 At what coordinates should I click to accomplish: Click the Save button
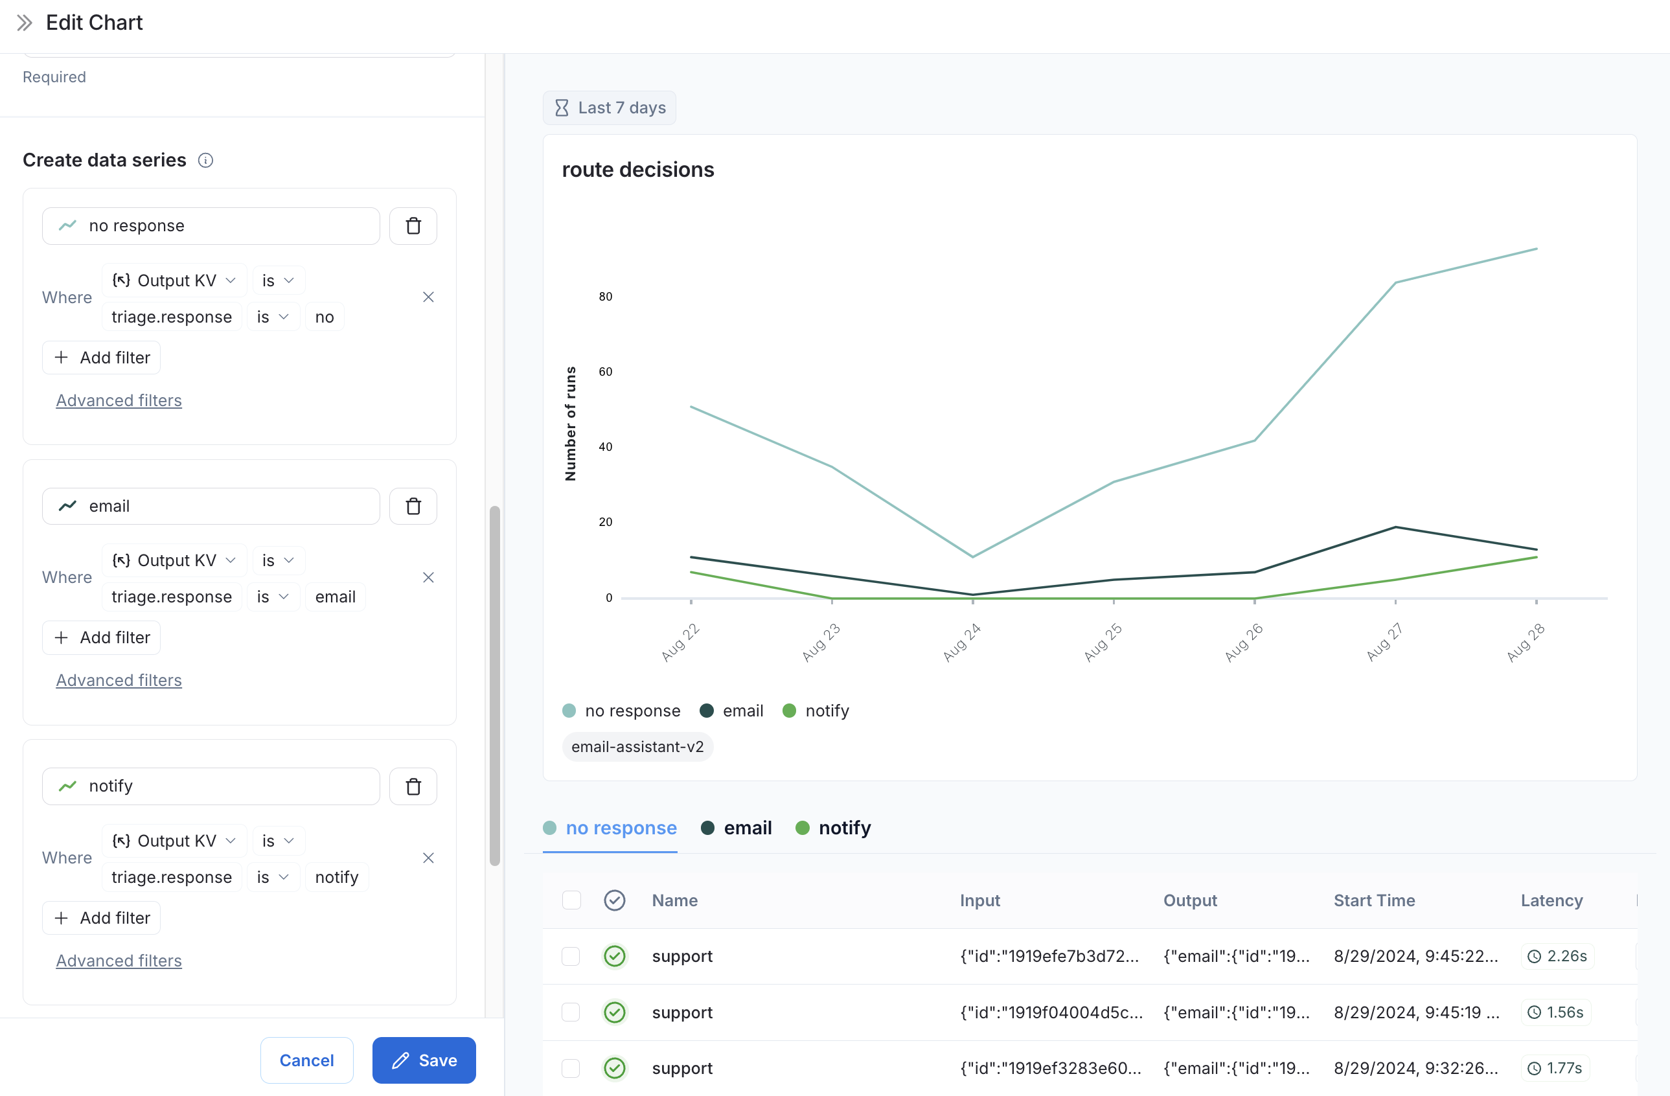click(x=424, y=1060)
